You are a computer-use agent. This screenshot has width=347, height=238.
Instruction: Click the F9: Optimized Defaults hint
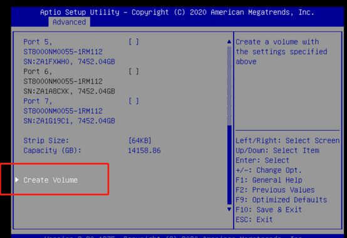point(281,200)
